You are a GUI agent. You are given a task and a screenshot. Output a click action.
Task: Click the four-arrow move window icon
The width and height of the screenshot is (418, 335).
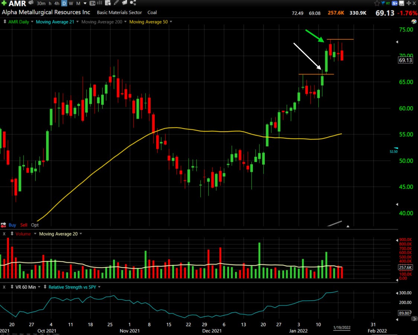tap(408, 3)
